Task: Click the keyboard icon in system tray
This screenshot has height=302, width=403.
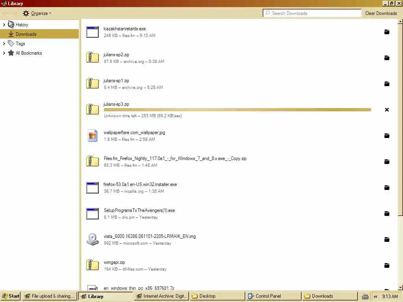Action: [x=365, y=296]
